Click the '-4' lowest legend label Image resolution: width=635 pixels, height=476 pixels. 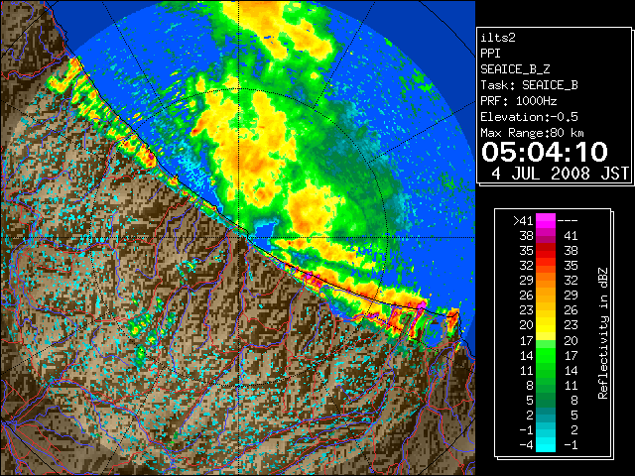(x=526, y=445)
